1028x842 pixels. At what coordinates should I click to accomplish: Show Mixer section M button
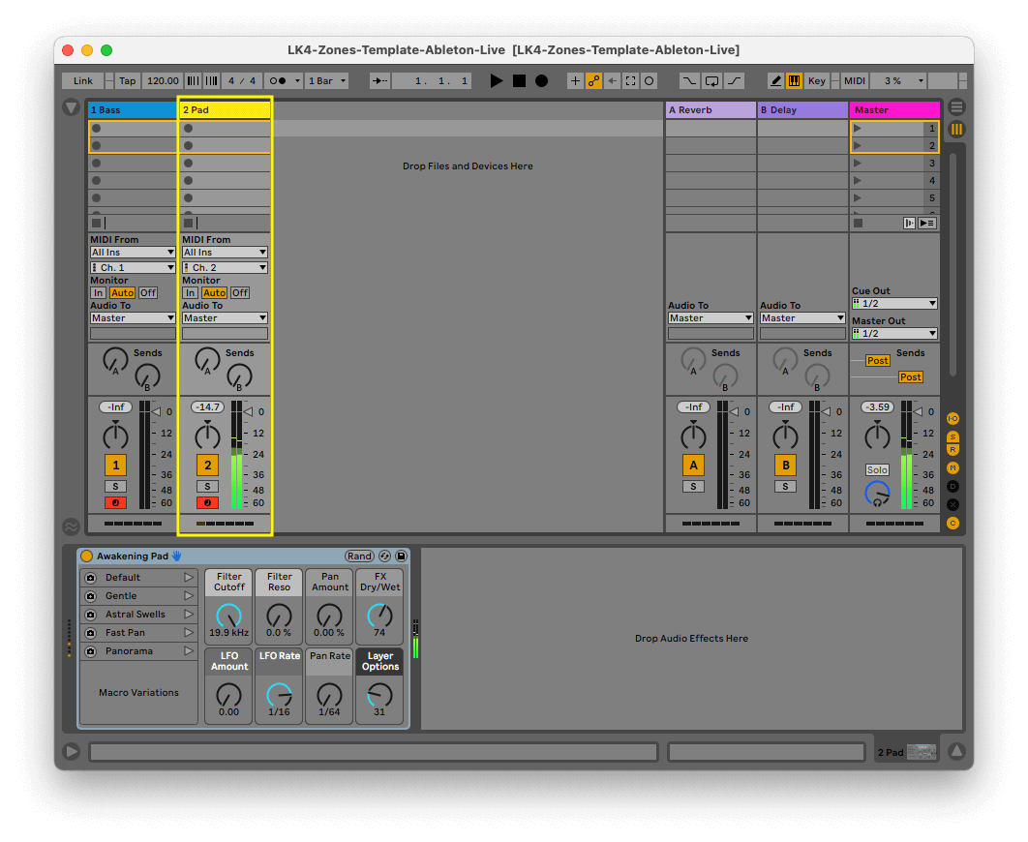point(952,467)
